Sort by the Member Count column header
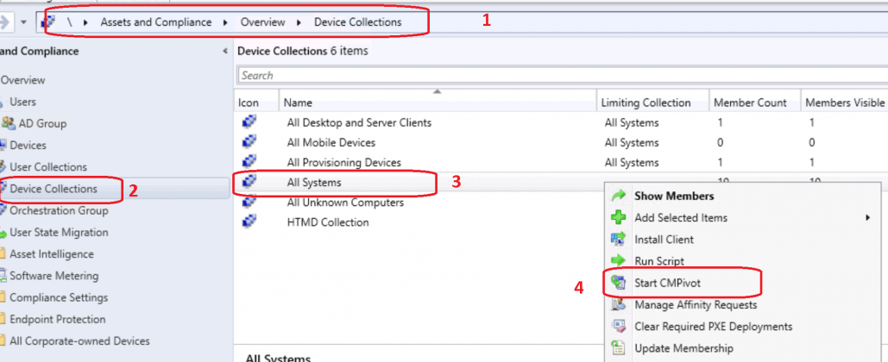Screen dimensions: 888x362 pyautogui.click(x=749, y=103)
